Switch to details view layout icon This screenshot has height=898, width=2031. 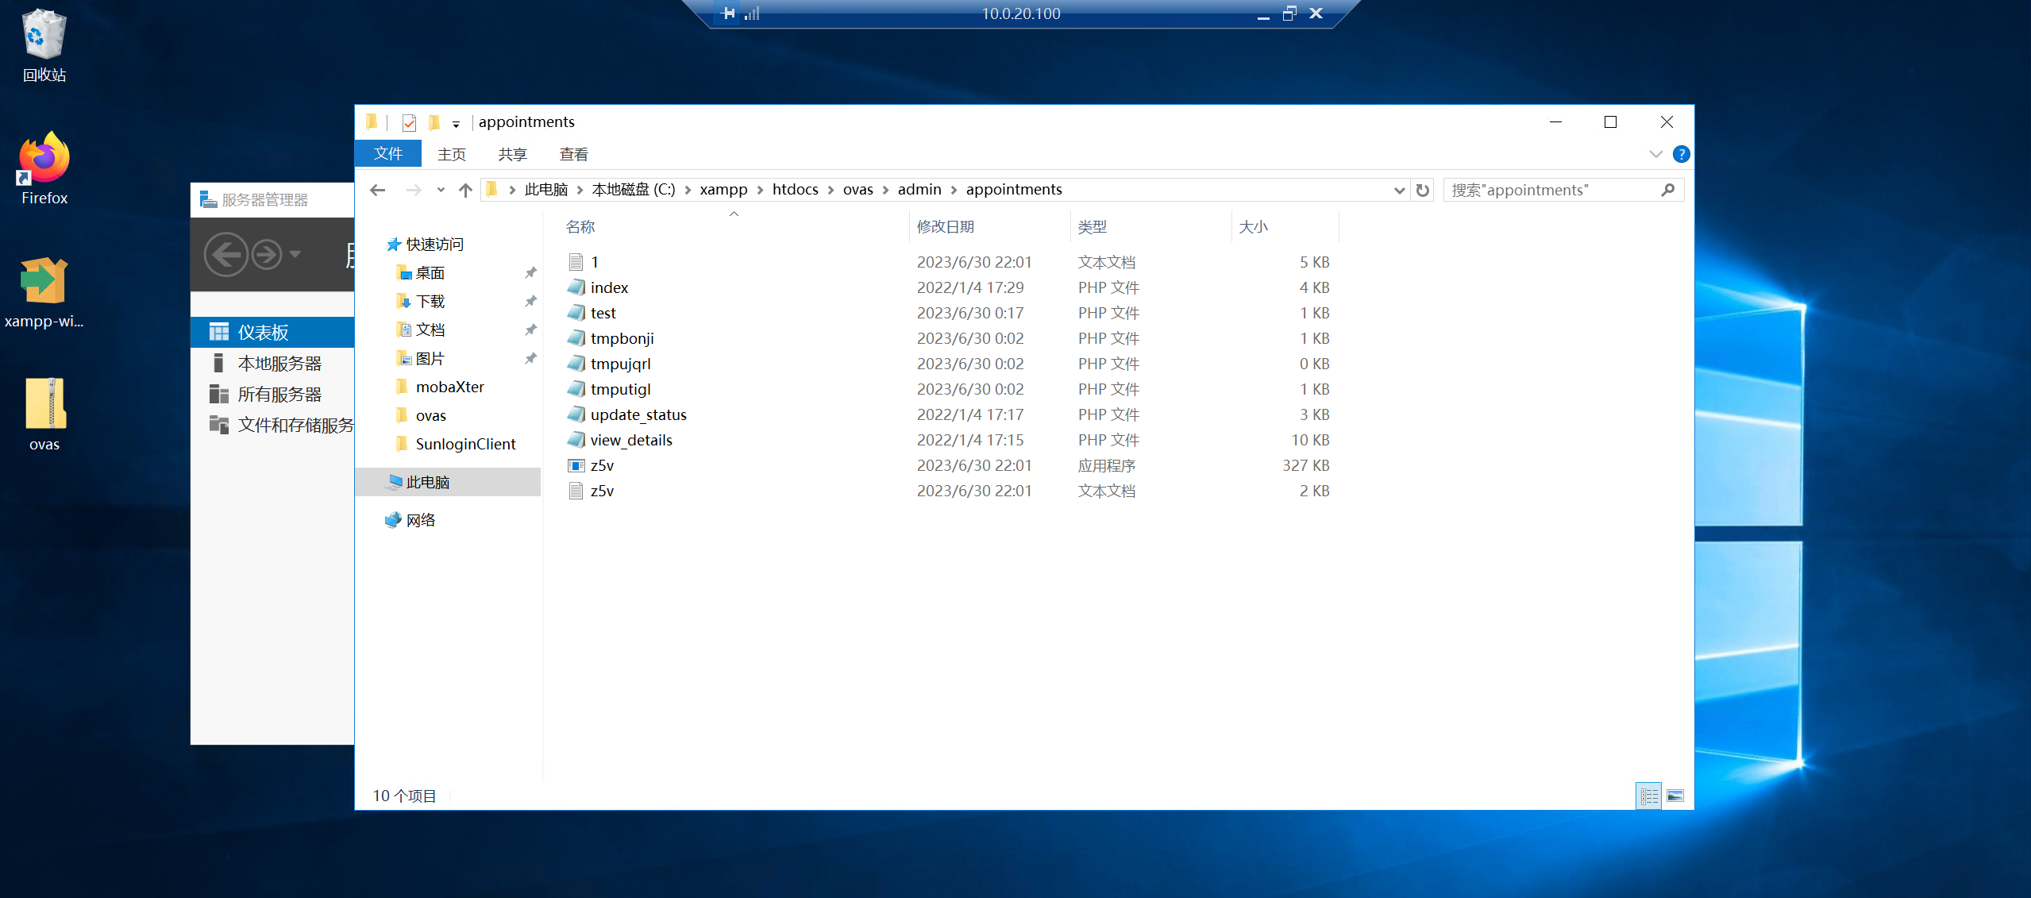point(1649,796)
